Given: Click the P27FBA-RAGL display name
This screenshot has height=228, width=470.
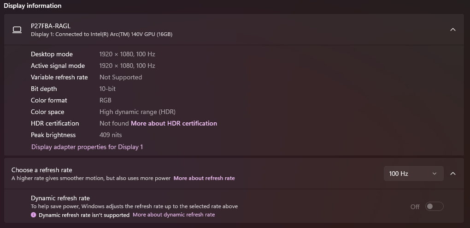Looking at the screenshot, I should (51, 26).
